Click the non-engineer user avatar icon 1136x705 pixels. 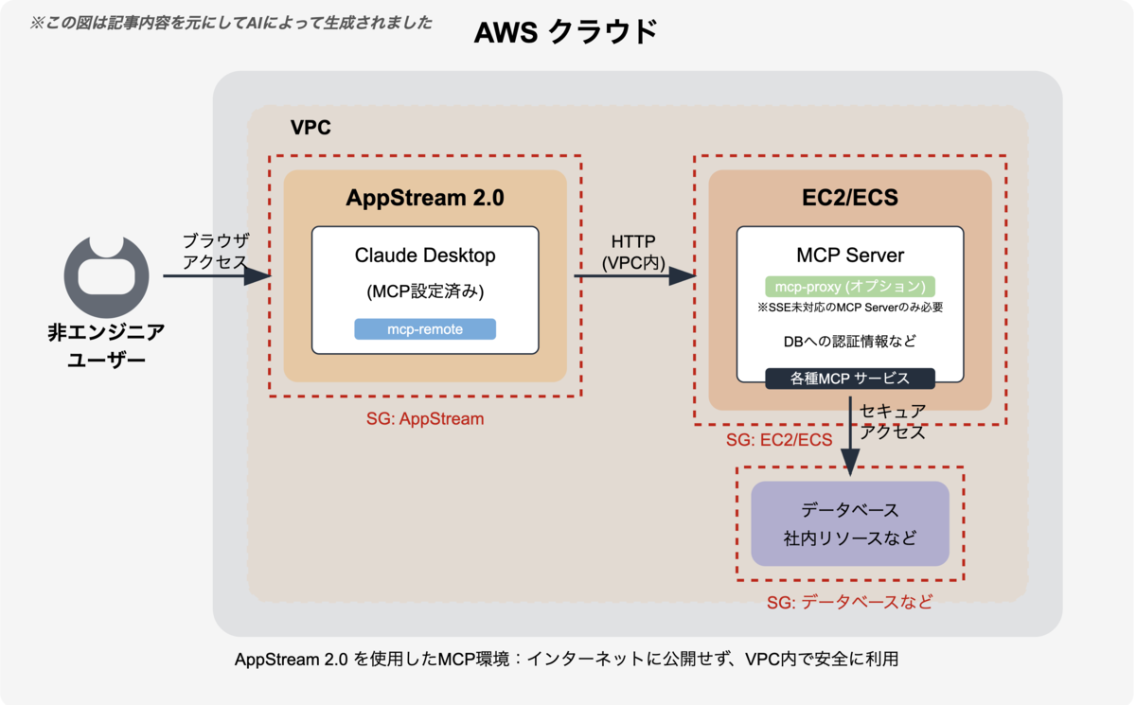pyautogui.click(x=107, y=276)
